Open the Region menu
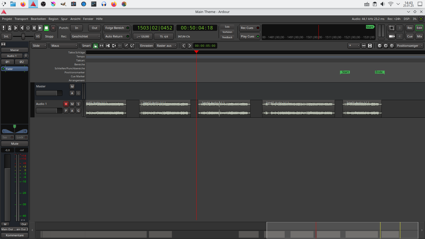 pyautogui.click(x=53, y=19)
